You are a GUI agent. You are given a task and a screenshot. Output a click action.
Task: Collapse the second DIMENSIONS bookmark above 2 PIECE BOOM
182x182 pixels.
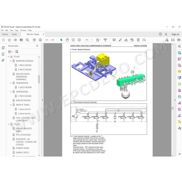[11, 92]
